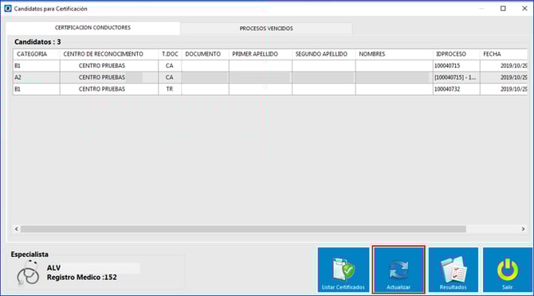This screenshot has height=296, width=534.
Task: Click CENTRO DE RECONOCIMIENTO column header
Action: [109, 54]
